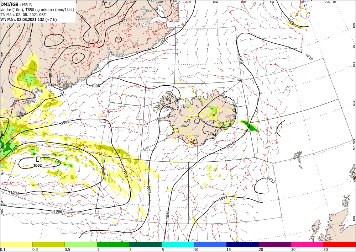Click the navy 15 mm legend swatch
Image resolution: width=356 pixels, height=252 pixels.
(243, 244)
